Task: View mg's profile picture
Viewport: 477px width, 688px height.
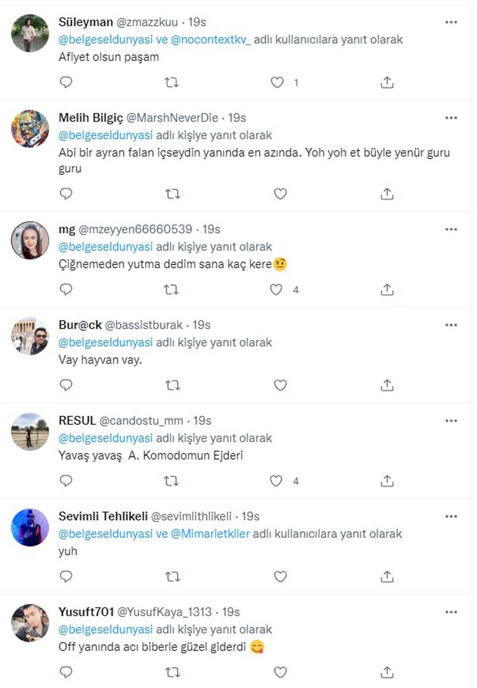Action: [29, 239]
